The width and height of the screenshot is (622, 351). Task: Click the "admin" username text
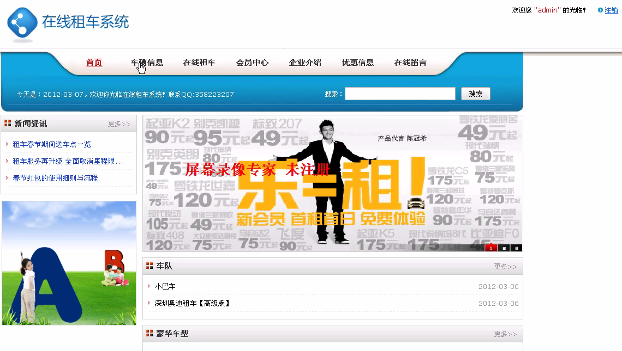tap(547, 10)
